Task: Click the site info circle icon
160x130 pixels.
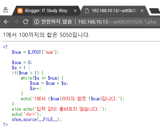Action: [x=37, y=22]
